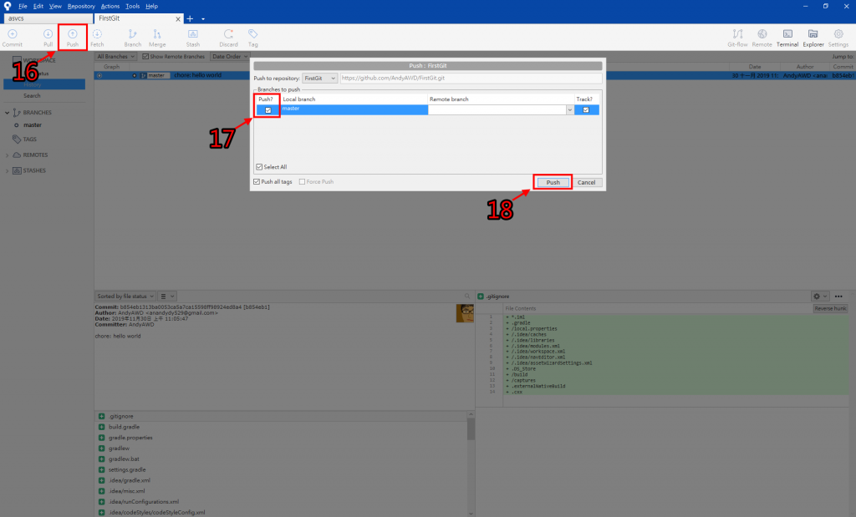Click the search magnifier in commit panel
Image resolution: width=856 pixels, height=517 pixels.
pos(467,297)
